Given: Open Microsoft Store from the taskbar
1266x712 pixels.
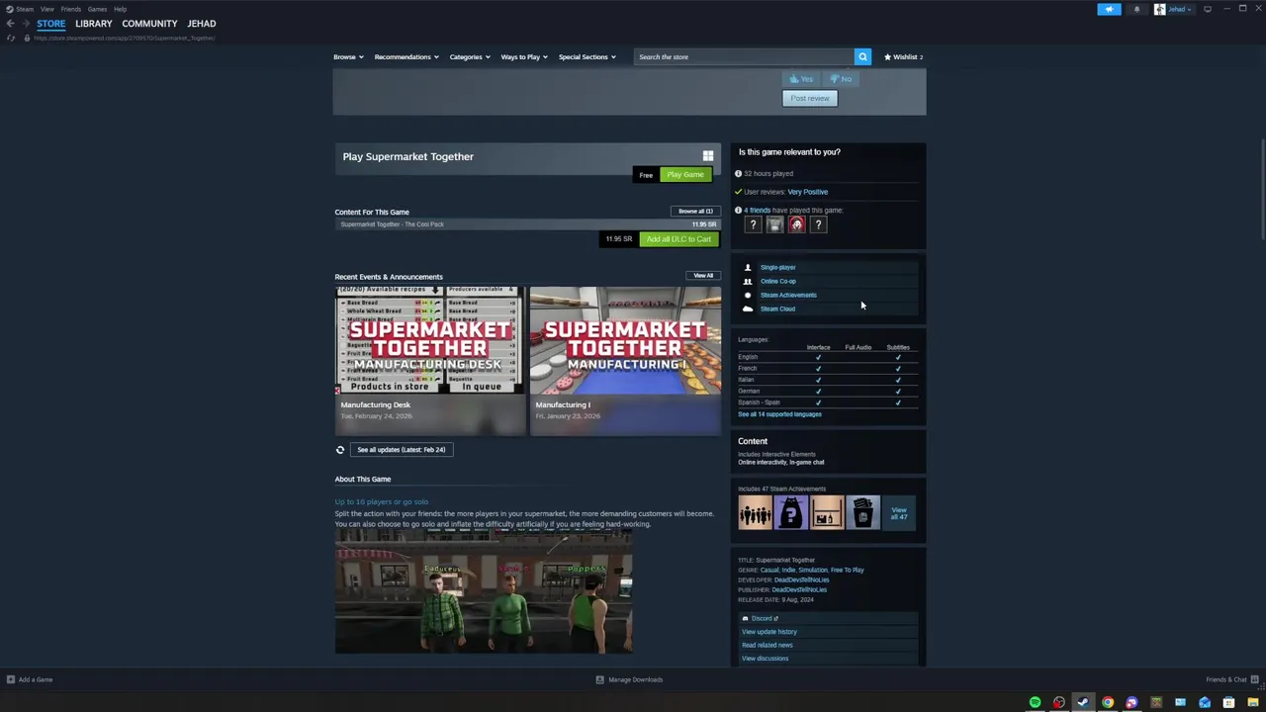Looking at the screenshot, I should pyautogui.click(x=1228, y=702).
